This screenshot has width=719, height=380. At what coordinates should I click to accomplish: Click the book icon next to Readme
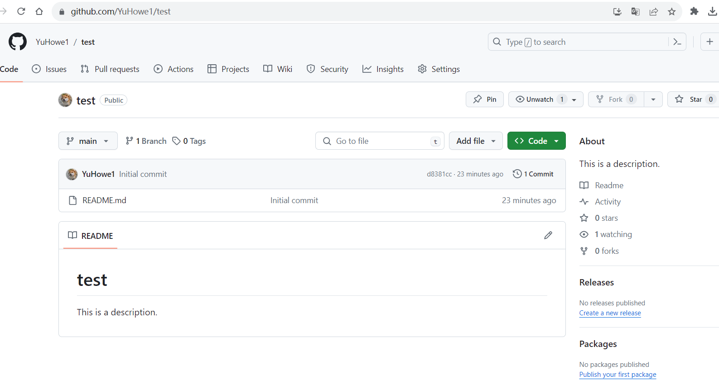coord(584,185)
